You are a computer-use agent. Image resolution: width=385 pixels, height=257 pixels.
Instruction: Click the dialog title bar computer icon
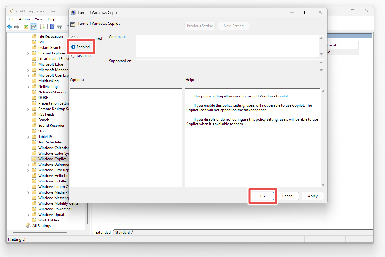[x=73, y=13]
